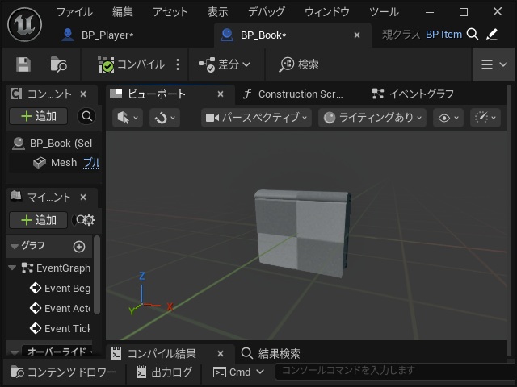Select BP_Book (Self) root component
The image size is (517, 387).
[x=53, y=144]
